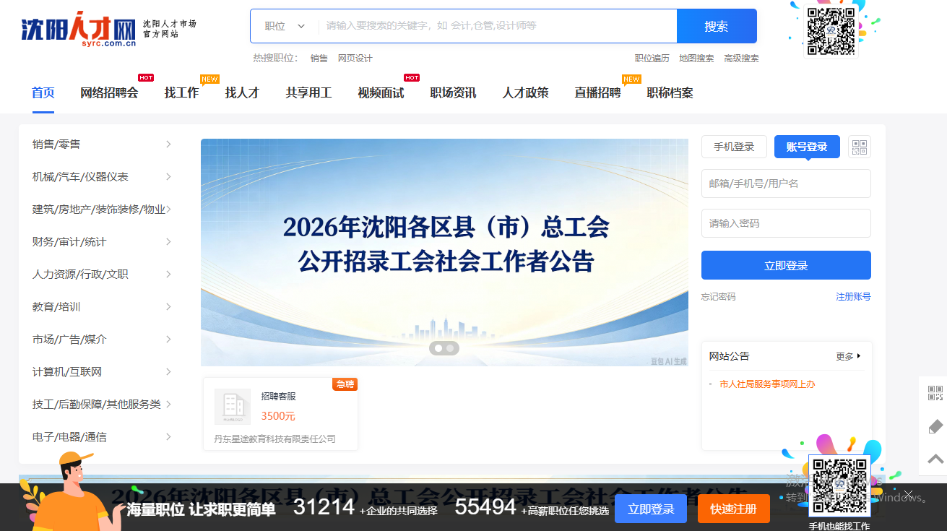Viewport: 947px width, 531px height.
Task: Click the header QR code image
Action: coord(831,31)
